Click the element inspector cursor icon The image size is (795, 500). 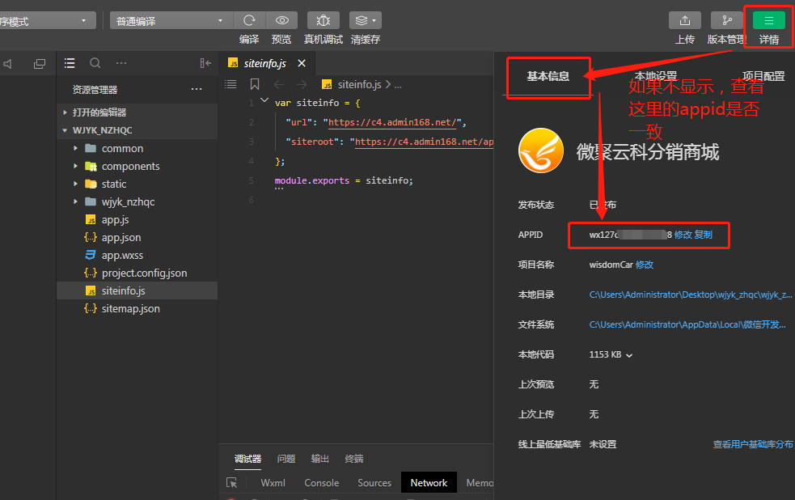231,483
